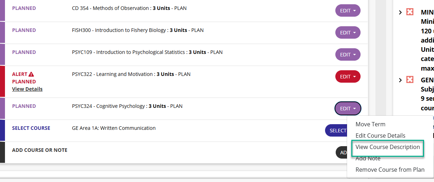The width and height of the screenshot is (434, 182).
Task: Expand the GEN requirement chevron
Action: pyautogui.click(x=400, y=80)
